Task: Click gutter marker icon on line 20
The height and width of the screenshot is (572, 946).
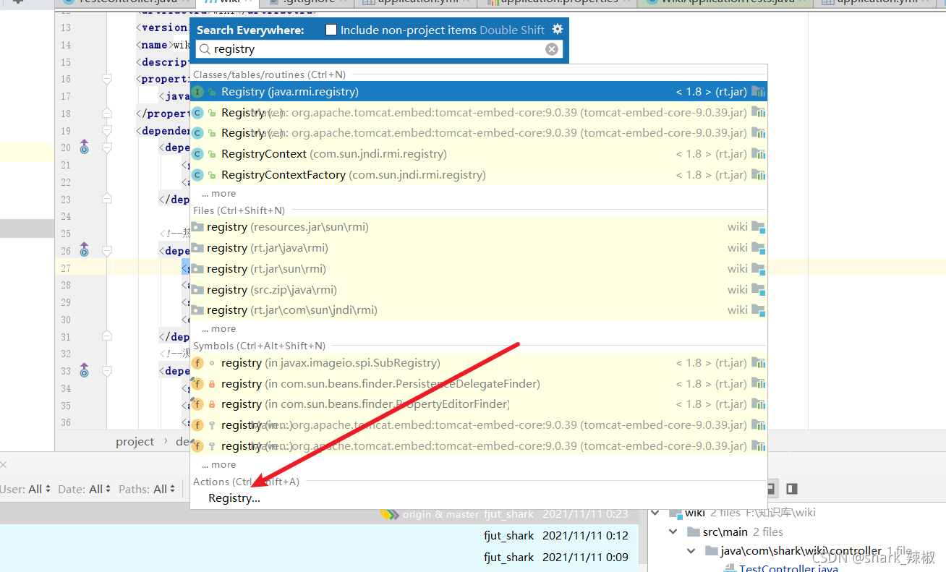Action: click(x=84, y=147)
